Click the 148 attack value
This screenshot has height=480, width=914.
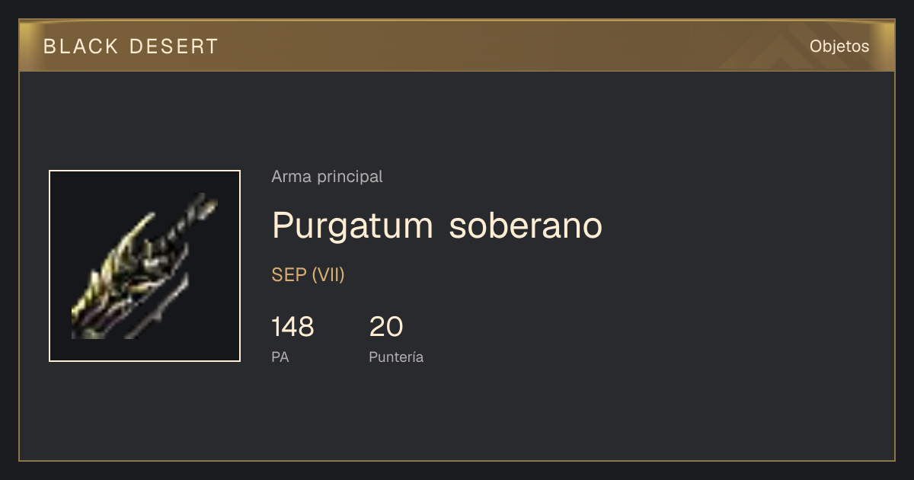(292, 327)
